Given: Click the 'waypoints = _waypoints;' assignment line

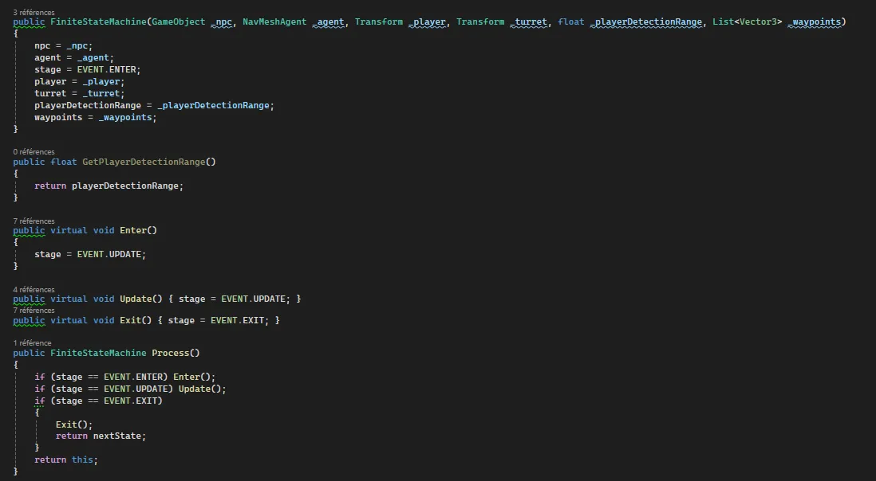Looking at the screenshot, I should point(96,117).
